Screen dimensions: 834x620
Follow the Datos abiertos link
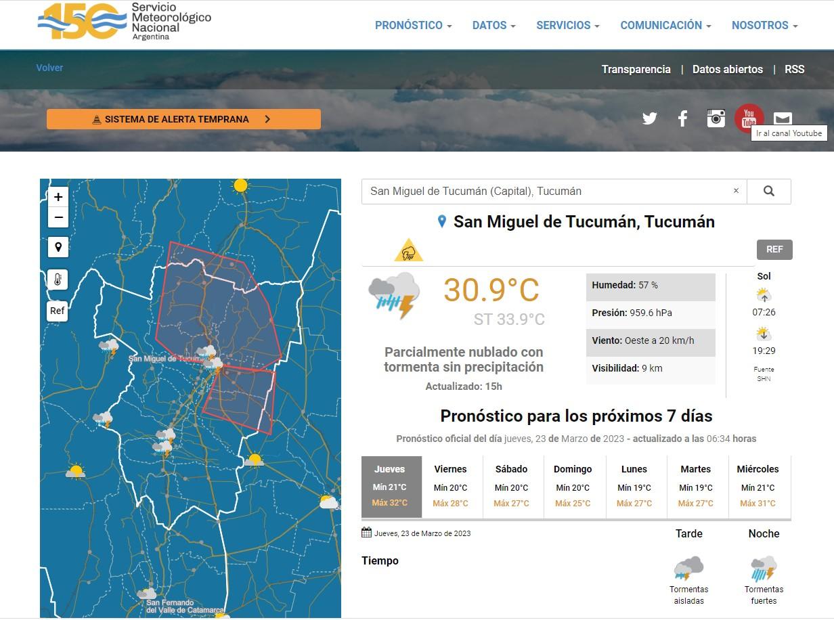pyautogui.click(x=727, y=69)
